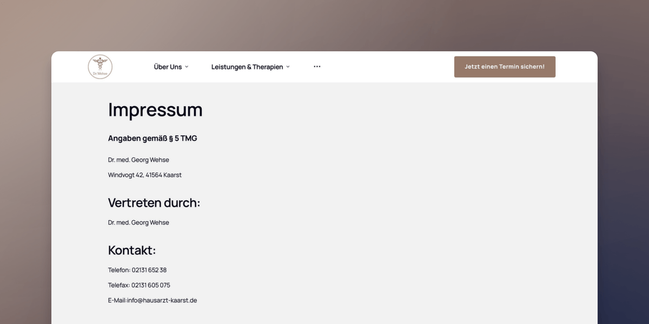
Task: Click the Jetzt einen Termin sichern button
Action: (505, 66)
